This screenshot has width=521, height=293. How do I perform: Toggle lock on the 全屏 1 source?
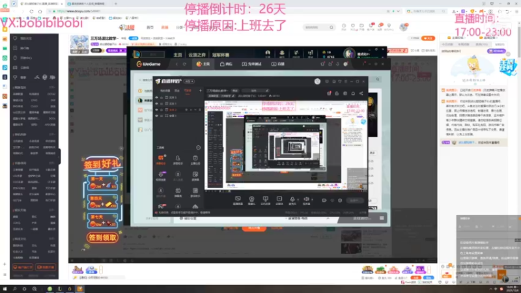coord(162,116)
